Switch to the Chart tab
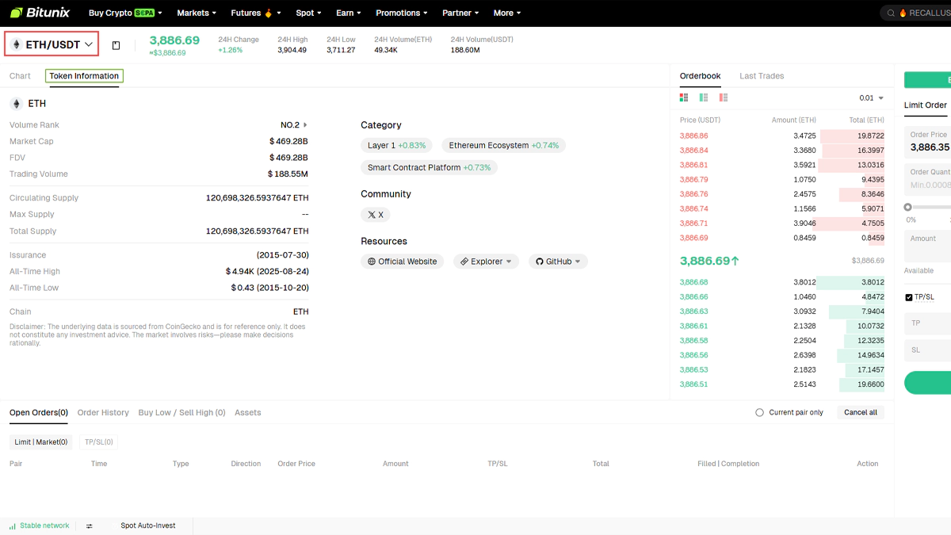 point(20,76)
